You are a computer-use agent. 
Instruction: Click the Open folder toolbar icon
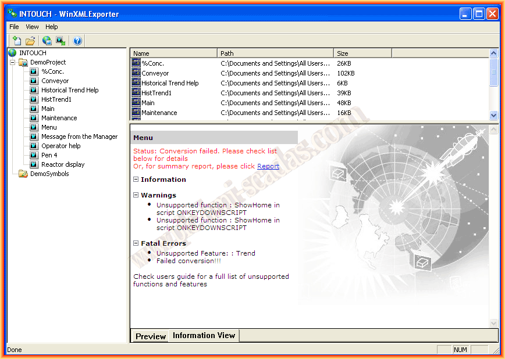[x=30, y=41]
